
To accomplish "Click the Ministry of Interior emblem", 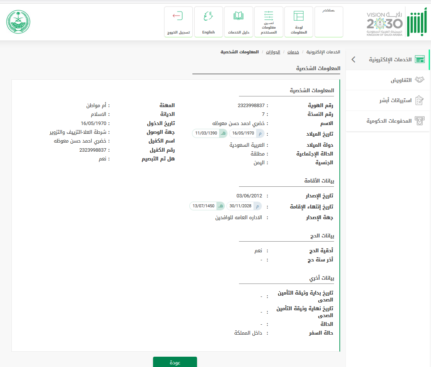I will pyautogui.click(x=18, y=22).
